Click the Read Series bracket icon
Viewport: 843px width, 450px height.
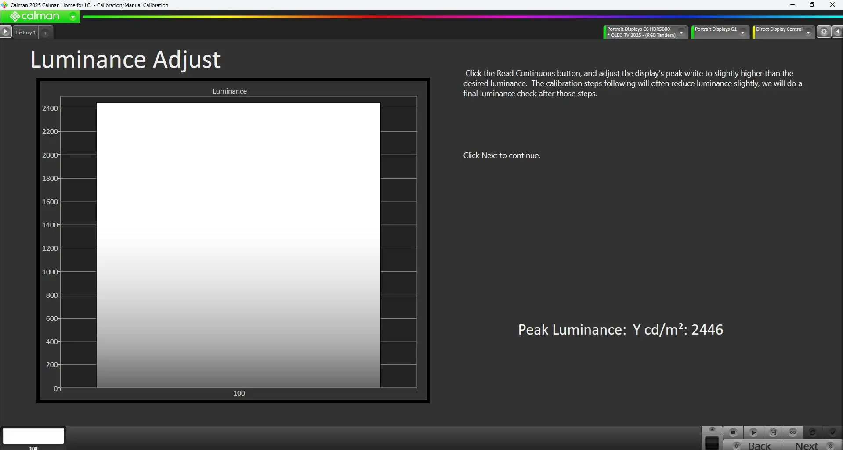(x=773, y=432)
